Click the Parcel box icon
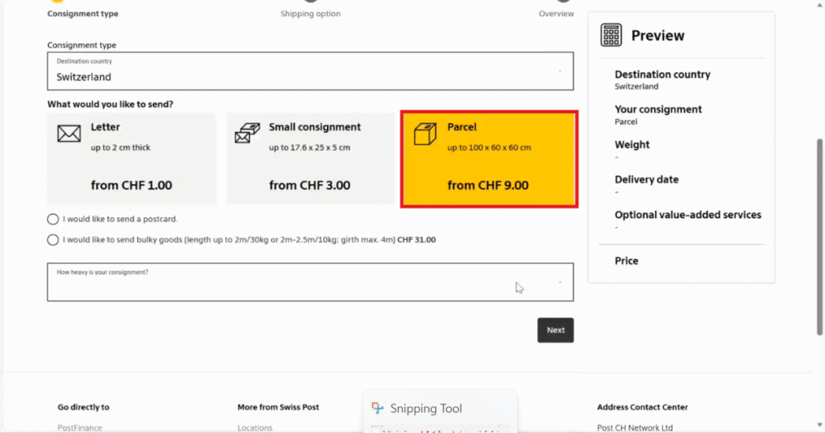 point(425,134)
